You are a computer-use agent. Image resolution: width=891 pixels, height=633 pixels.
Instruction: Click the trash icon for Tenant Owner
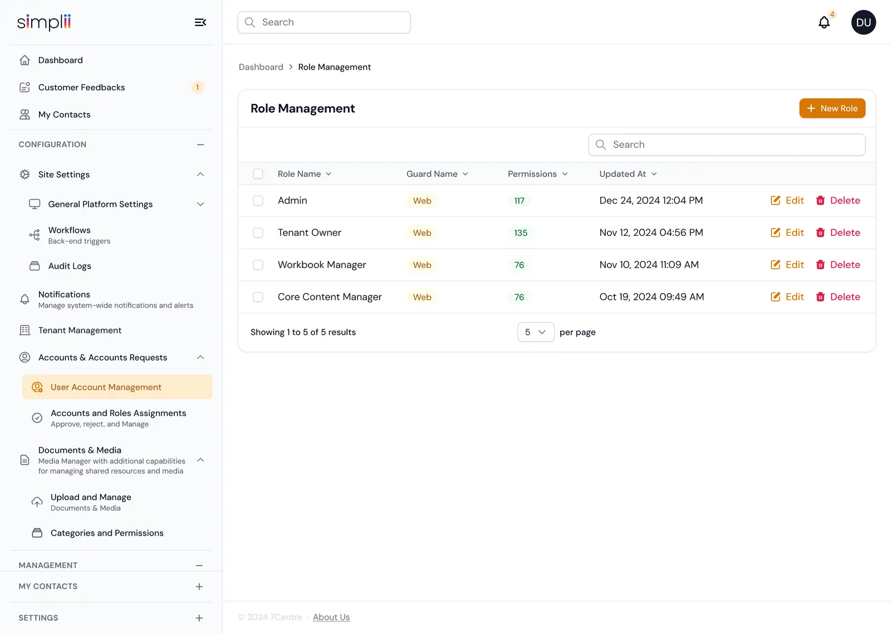coord(820,233)
